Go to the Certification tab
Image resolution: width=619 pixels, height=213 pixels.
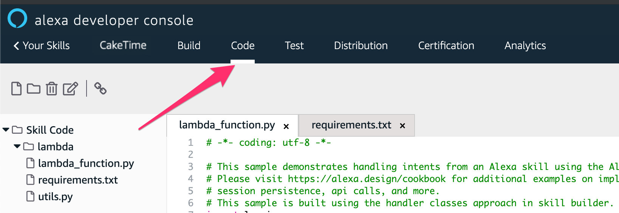(446, 46)
